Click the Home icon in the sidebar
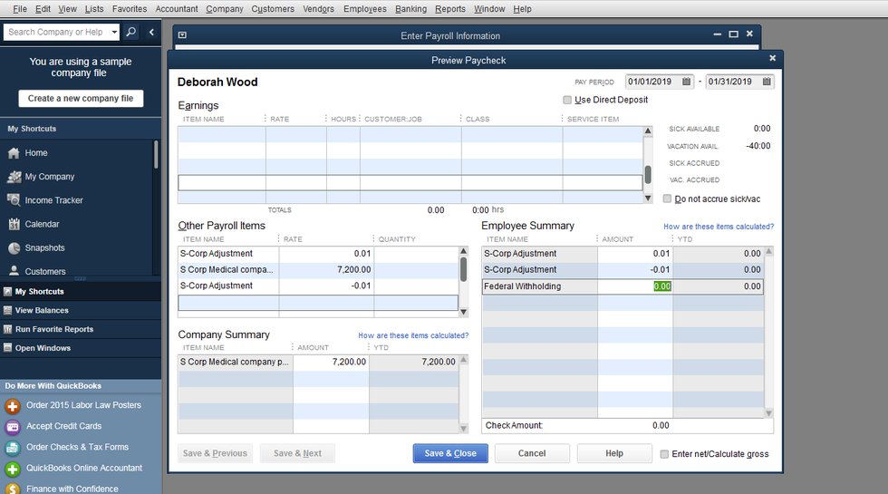Screen dimensions: 888x494 point(14,153)
